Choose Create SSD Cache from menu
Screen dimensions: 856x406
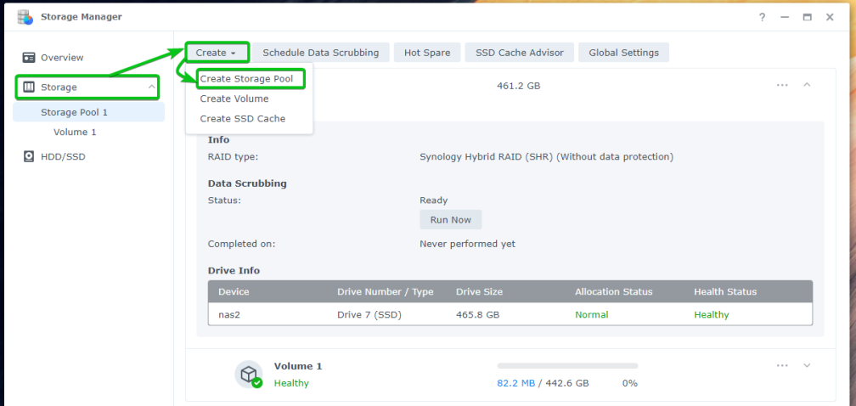click(242, 118)
